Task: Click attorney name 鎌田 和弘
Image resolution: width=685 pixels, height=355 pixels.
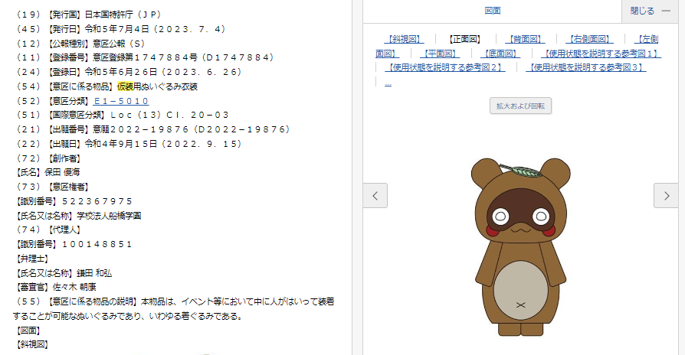Action: (x=94, y=273)
